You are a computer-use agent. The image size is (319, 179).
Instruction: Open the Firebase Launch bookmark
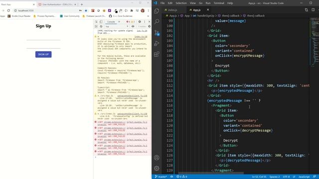click(94, 16)
